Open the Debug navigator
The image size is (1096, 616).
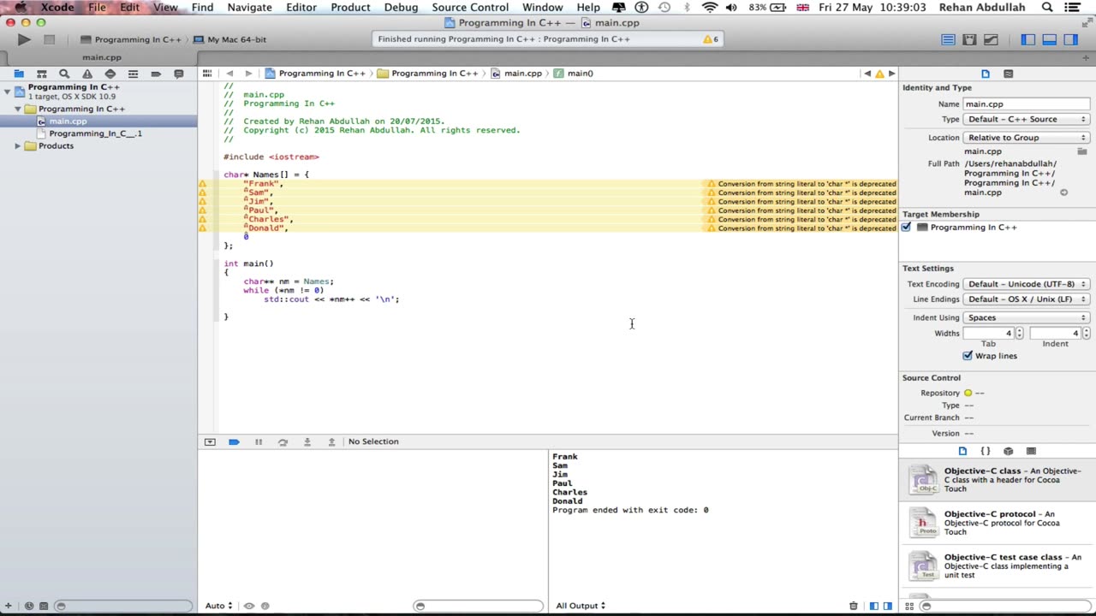pyautogui.click(x=133, y=74)
